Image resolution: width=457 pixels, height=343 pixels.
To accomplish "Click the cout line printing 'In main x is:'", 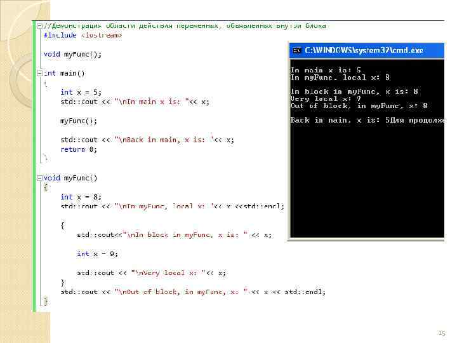I will tap(135, 102).
